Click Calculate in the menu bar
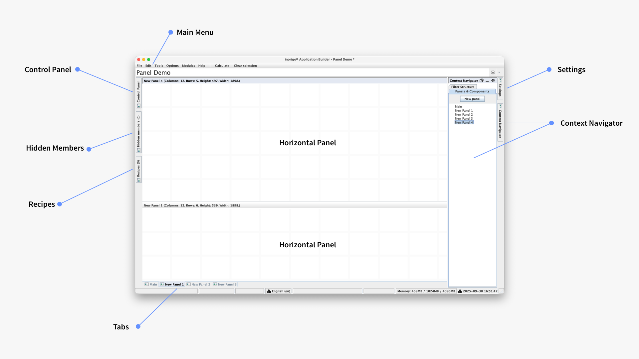This screenshot has height=359, width=639. (x=222, y=66)
